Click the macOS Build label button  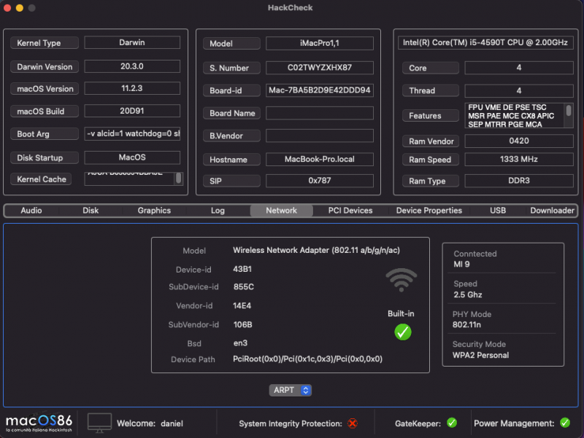(x=45, y=112)
